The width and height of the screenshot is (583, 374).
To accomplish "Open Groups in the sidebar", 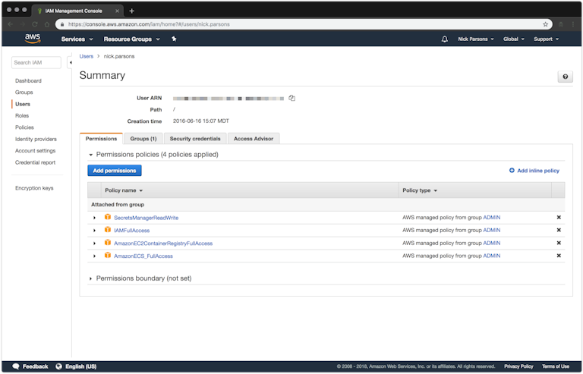I will point(24,92).
